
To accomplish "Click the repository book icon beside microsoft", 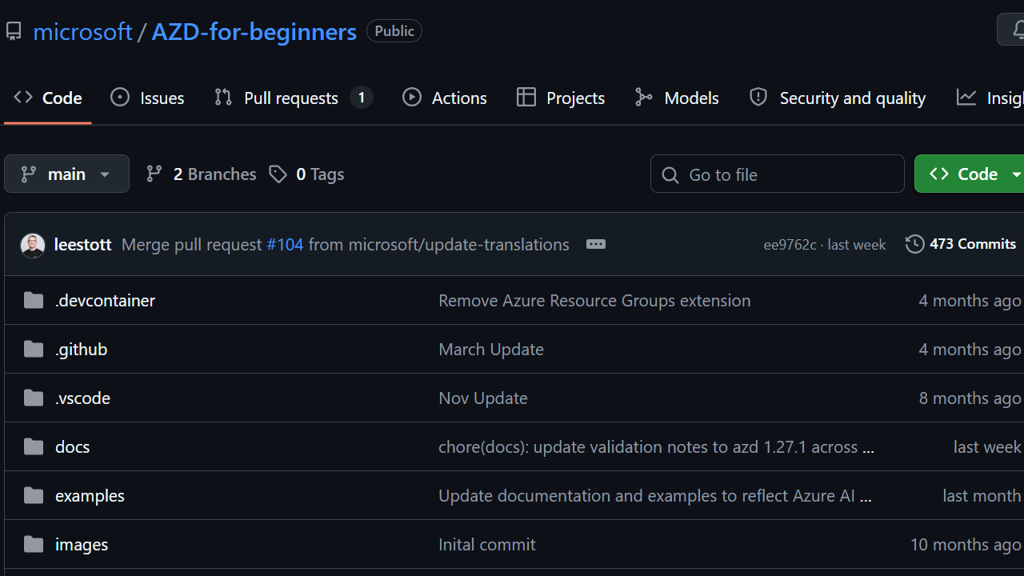I will tap(14, 32).
